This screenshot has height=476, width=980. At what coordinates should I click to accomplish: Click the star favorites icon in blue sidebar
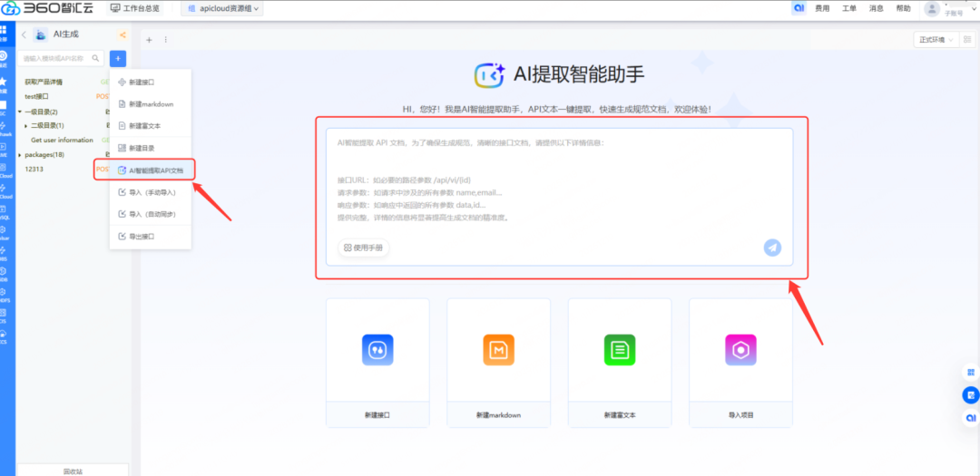pos(3,83)
